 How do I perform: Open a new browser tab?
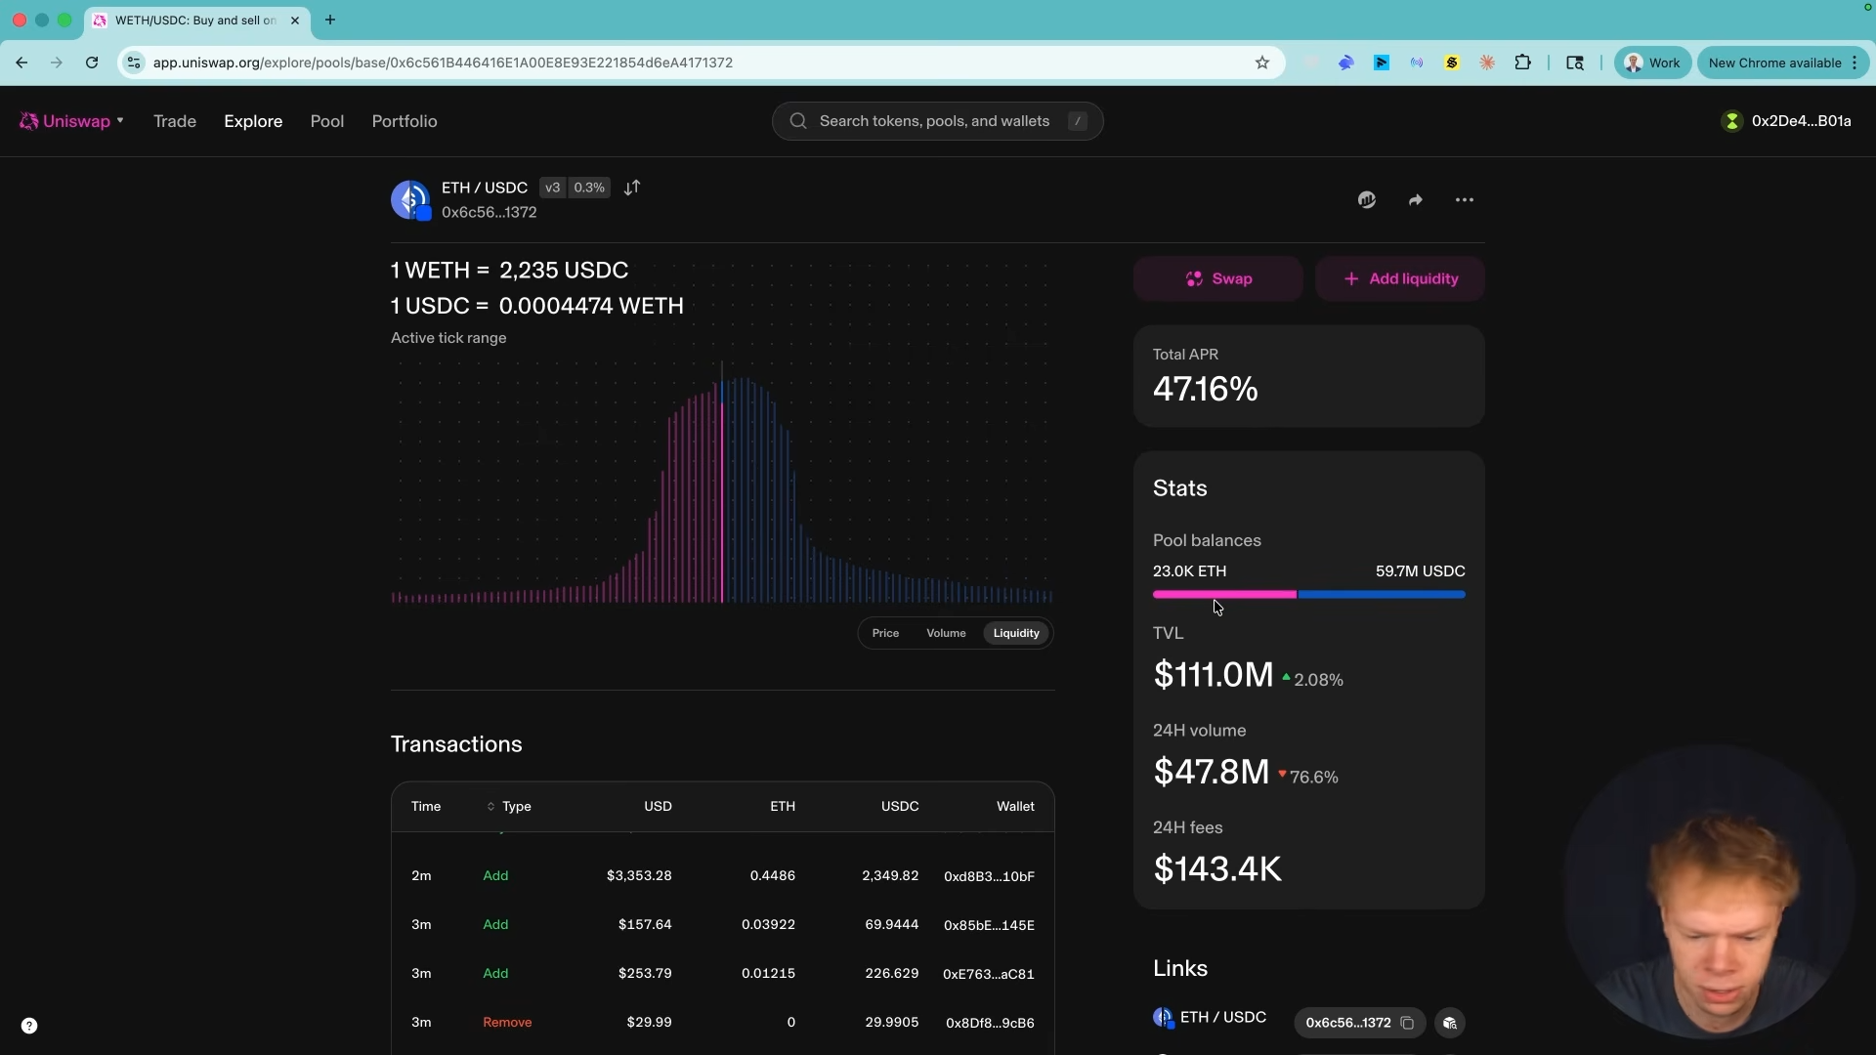click(x=330, y=20)
